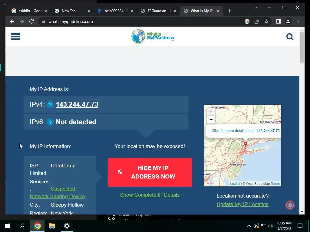Open the volume control in tray
This screenshot has height=232, width=310.
271,226
